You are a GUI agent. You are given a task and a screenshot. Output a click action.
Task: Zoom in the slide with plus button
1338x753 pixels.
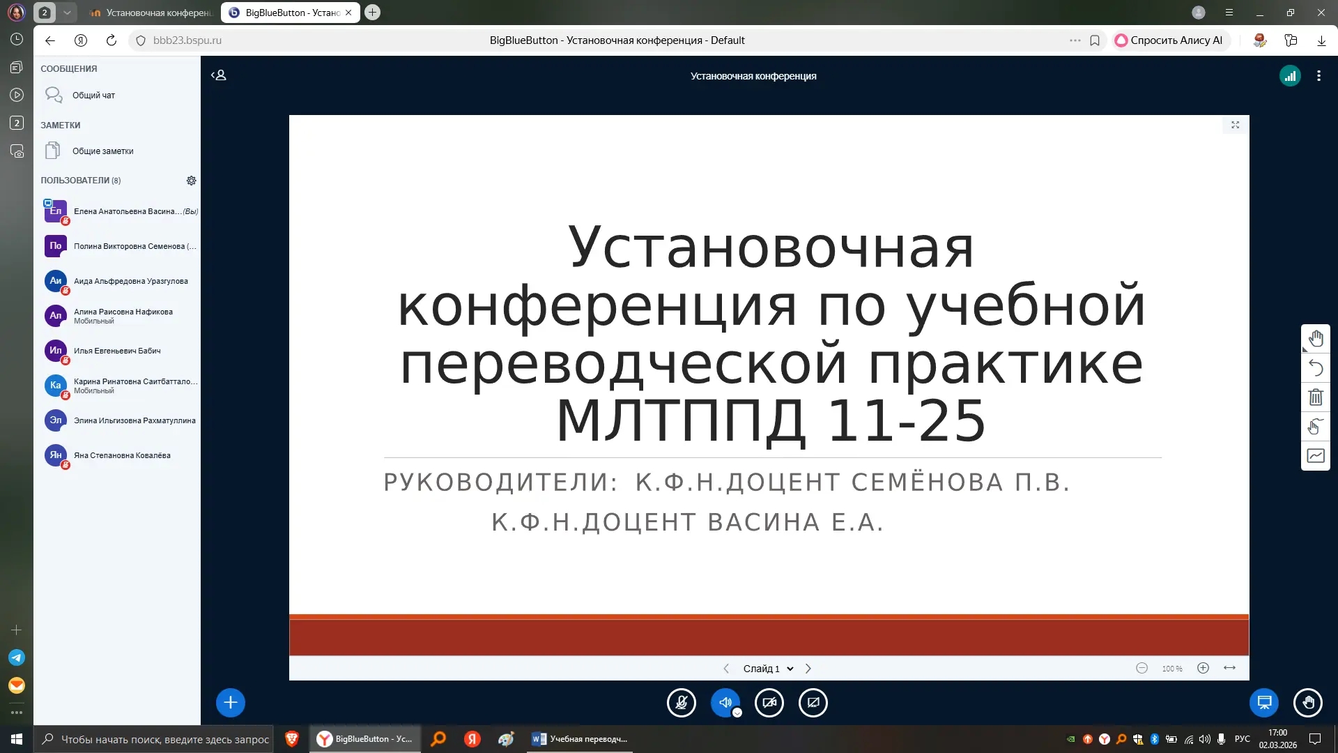(1203, 668)
